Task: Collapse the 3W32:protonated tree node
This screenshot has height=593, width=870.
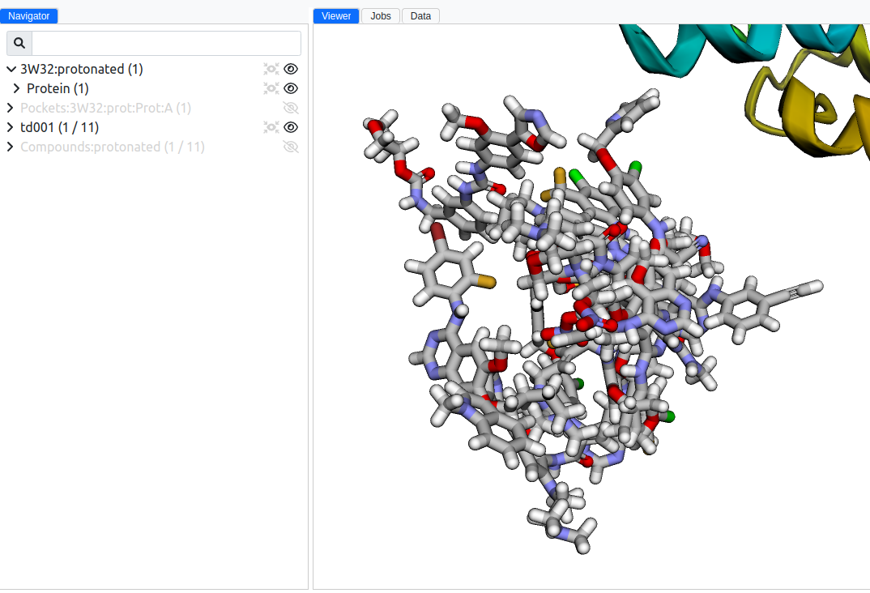Action: pos(11,69)
